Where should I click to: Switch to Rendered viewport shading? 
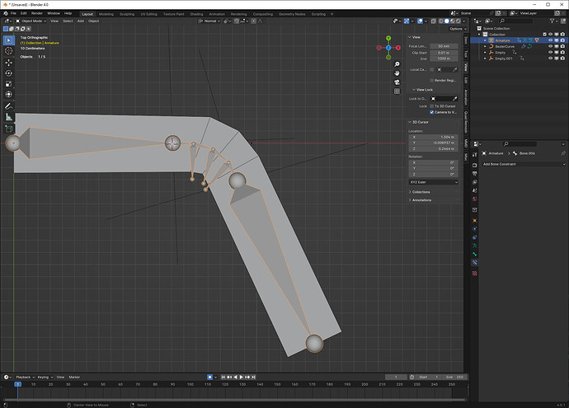(x=458, y=21)
